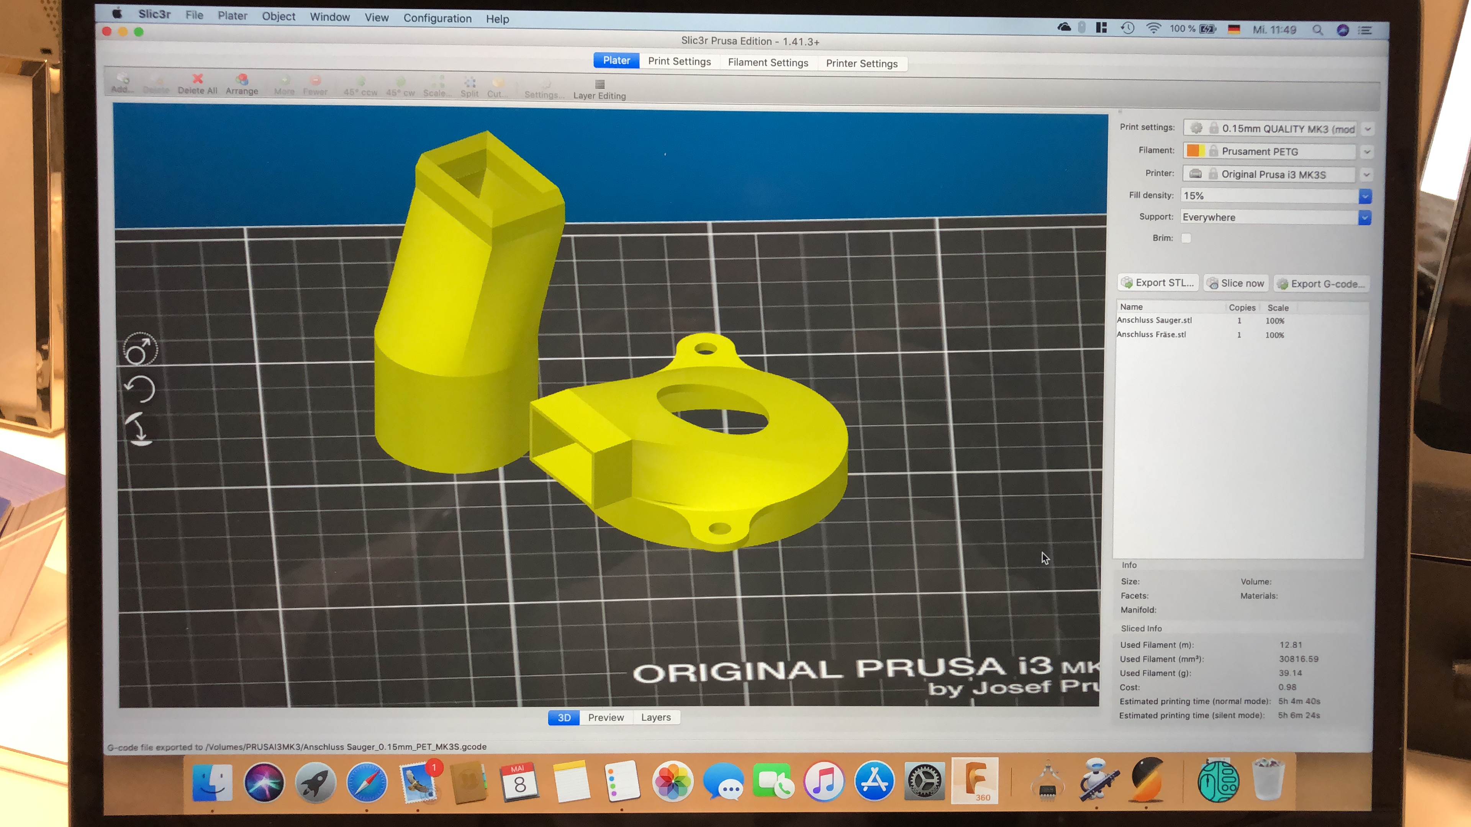Viewport: 1471px width, 827px height.
Task: Switch to the Print Settings tab
Action: click(x=679, y=62)
